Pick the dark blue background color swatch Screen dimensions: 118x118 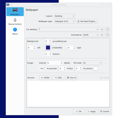coord(48,48)
